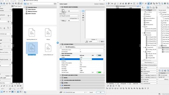Open the floor plan tab at top left
Viewport: 169px width, 95px height.
(18, 6)
